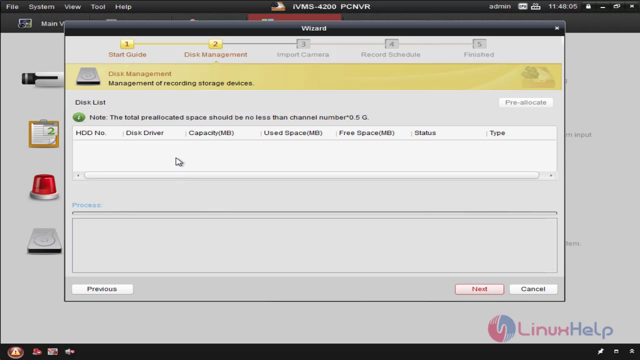Viewport: 640px width, 360px height.
Task: Click the Next button
Action: click(x=479, y=289)
